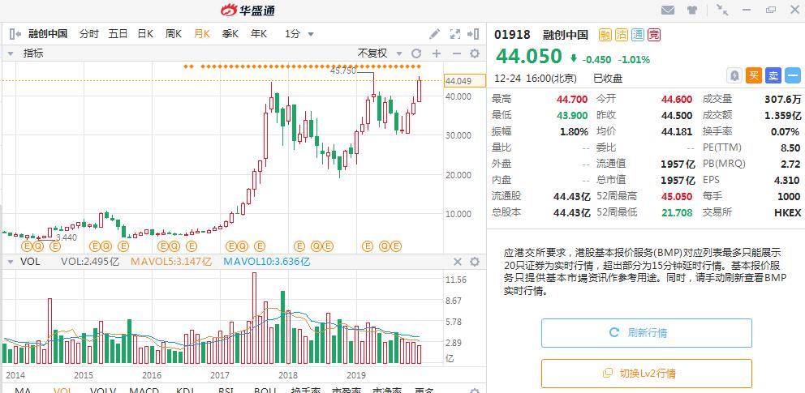Image resolution: width=805 pixels, height=393 pixels.
Task: Close the VOL indicator panel
Action: [x=458, y=262]
